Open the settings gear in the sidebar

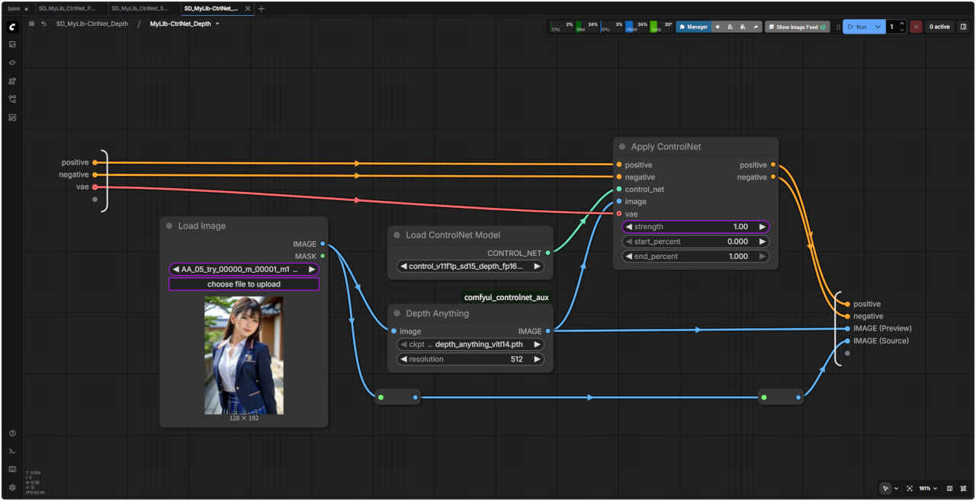(12, 487)
